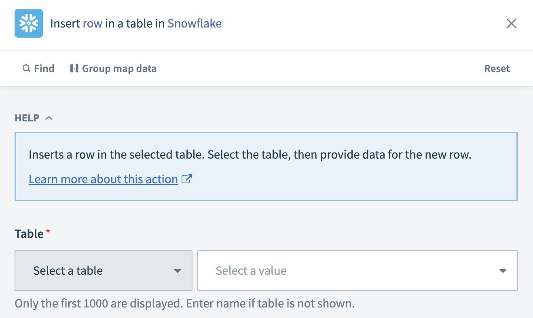Click the Reset button

click(x=497, y=68)
